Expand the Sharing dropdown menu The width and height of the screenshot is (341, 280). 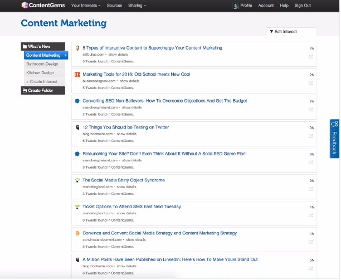click(x=137, y=6)
